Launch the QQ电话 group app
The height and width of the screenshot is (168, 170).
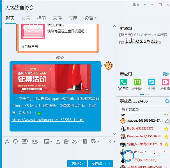(123, 84)
